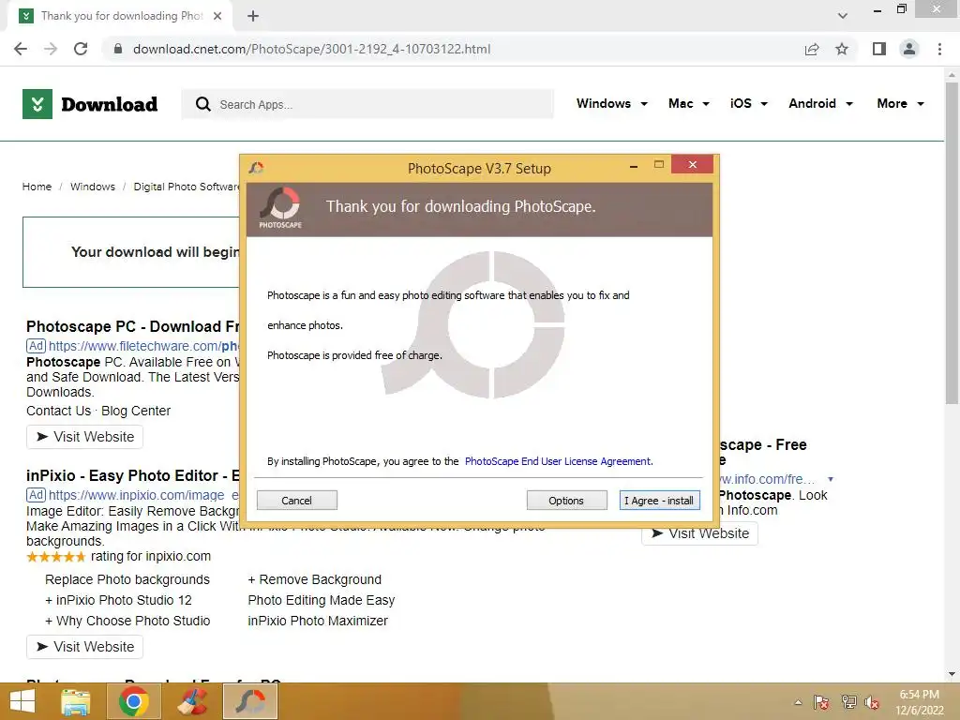Click the CNET Download logo icon
The width and height of the screenshot is (960, 720).
[37, 104]
